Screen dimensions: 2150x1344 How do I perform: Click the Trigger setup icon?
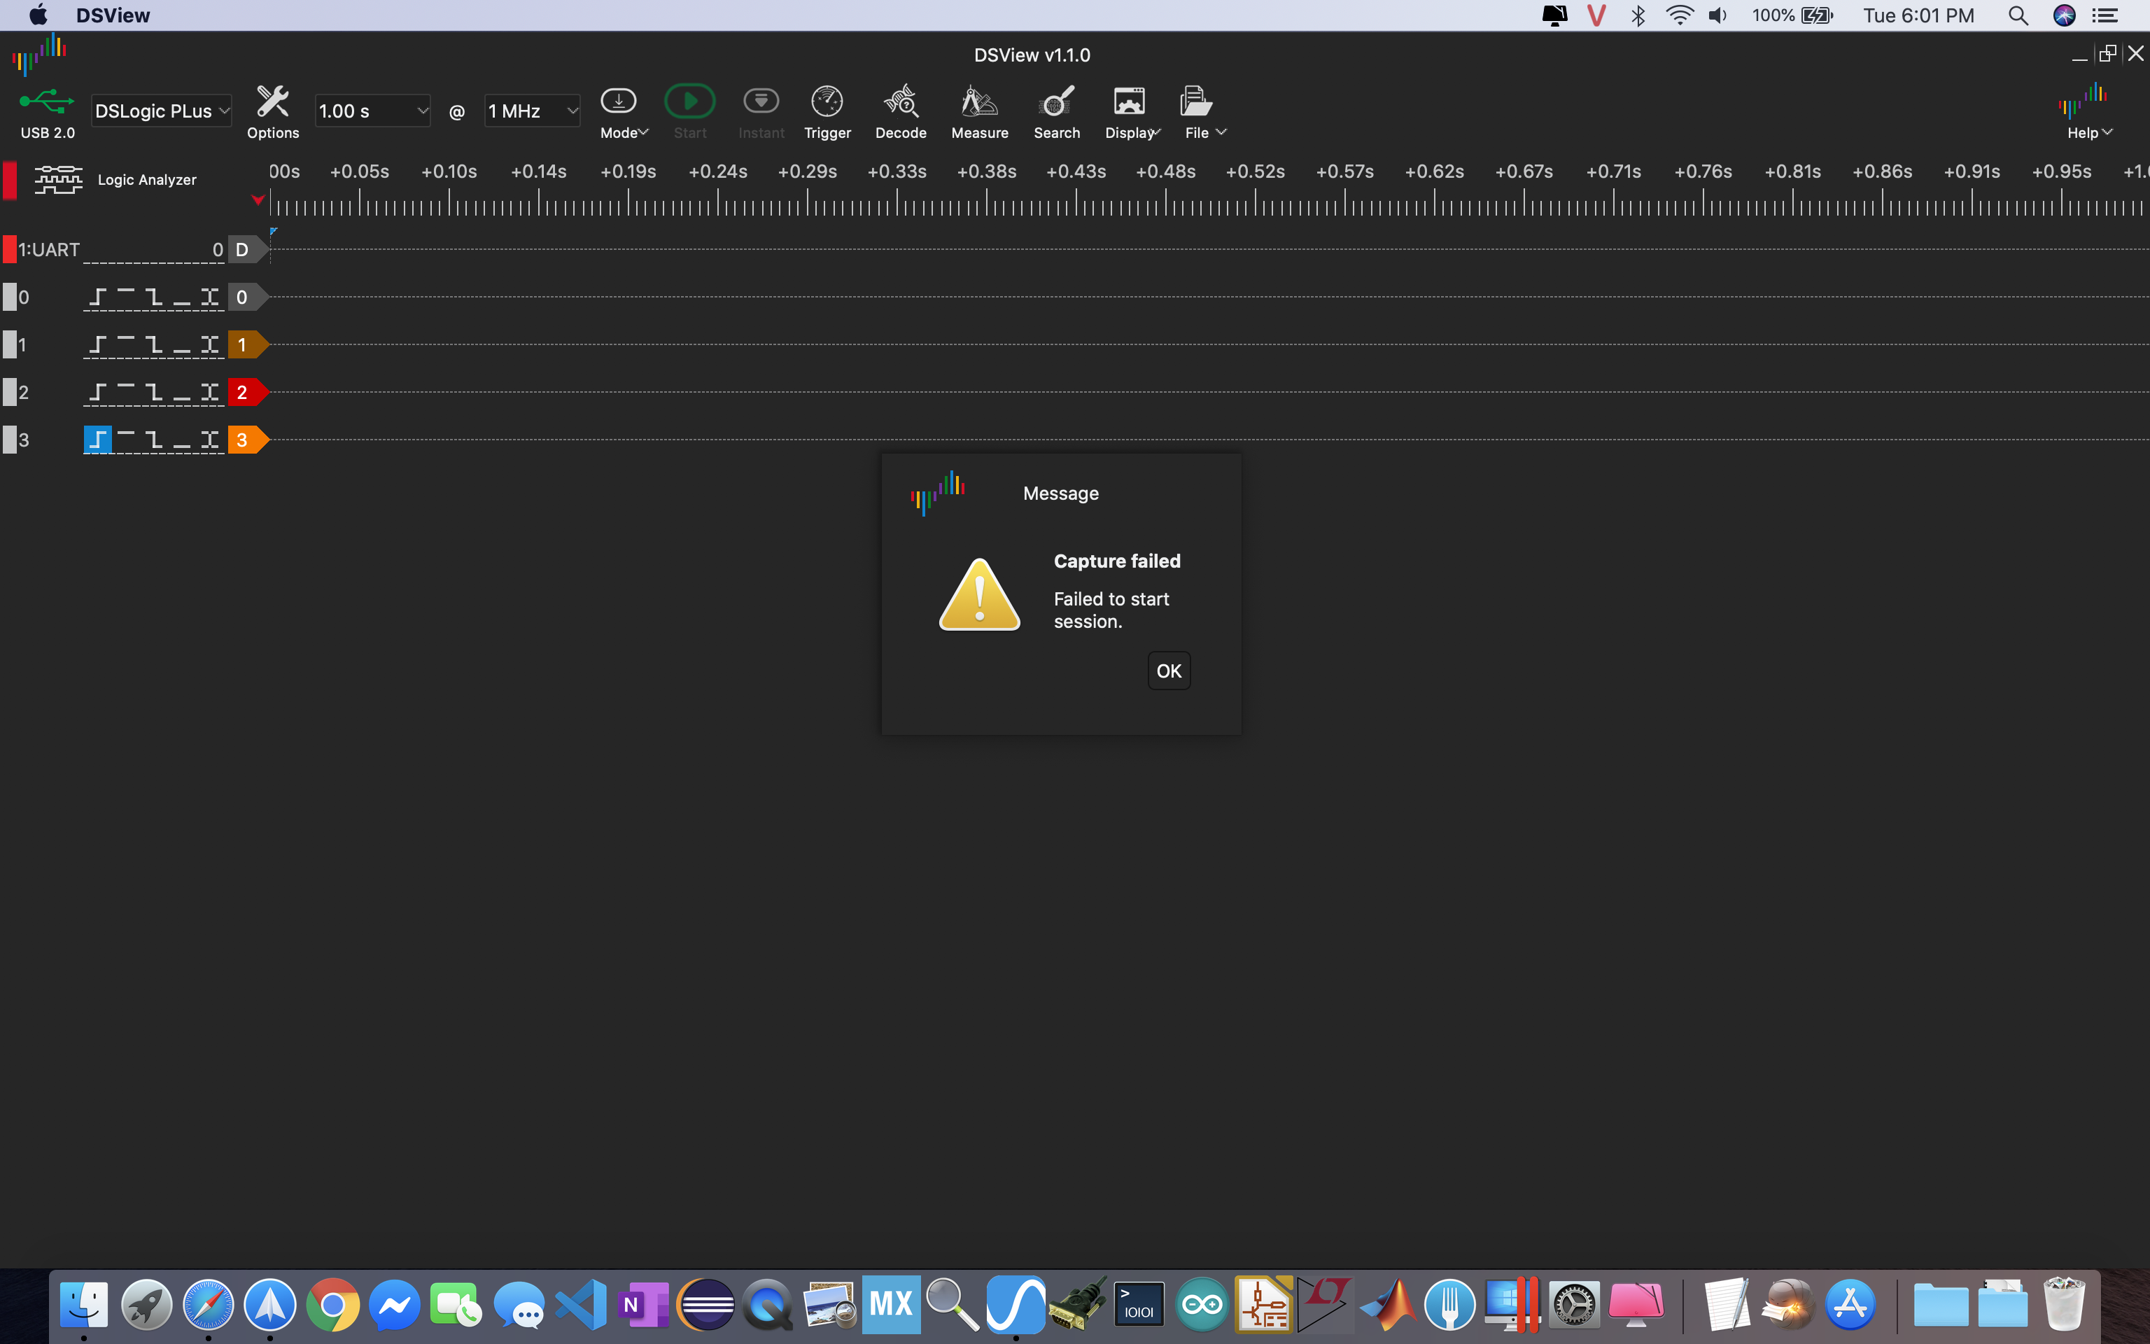tap(827, 110)
